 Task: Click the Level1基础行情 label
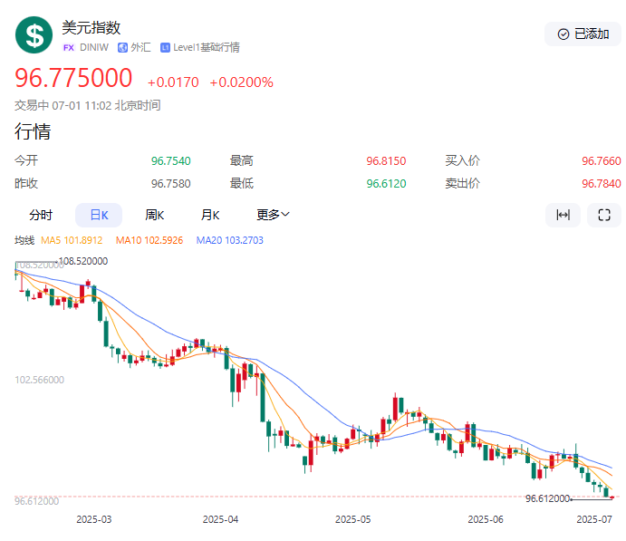click(x=207, y=47)
